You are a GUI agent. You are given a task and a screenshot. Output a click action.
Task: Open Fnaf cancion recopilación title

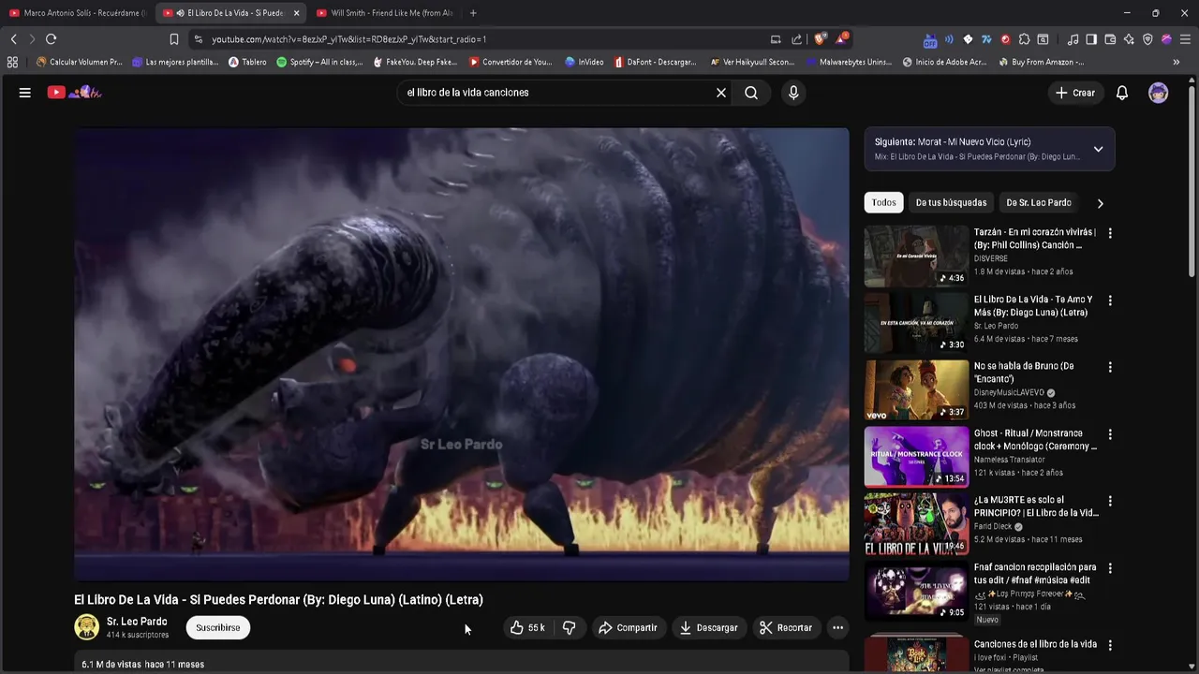[x=1035, y=574]
